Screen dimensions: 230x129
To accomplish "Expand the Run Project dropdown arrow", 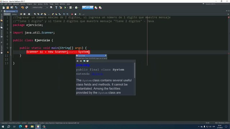I will tap(68, 8).
